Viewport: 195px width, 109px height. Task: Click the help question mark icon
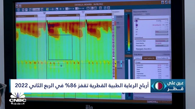169,2
